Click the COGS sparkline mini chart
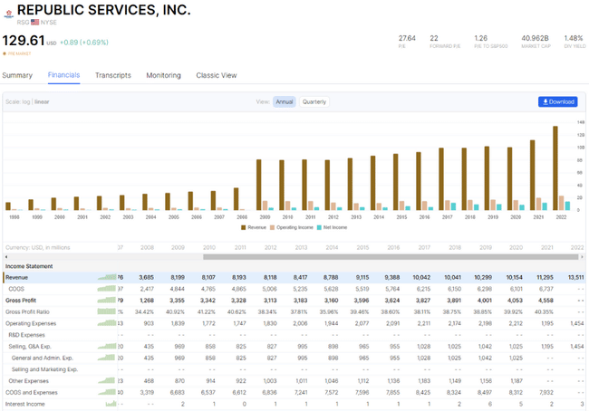The height and width of the screenshot is (411, 589). coord(106,289)
